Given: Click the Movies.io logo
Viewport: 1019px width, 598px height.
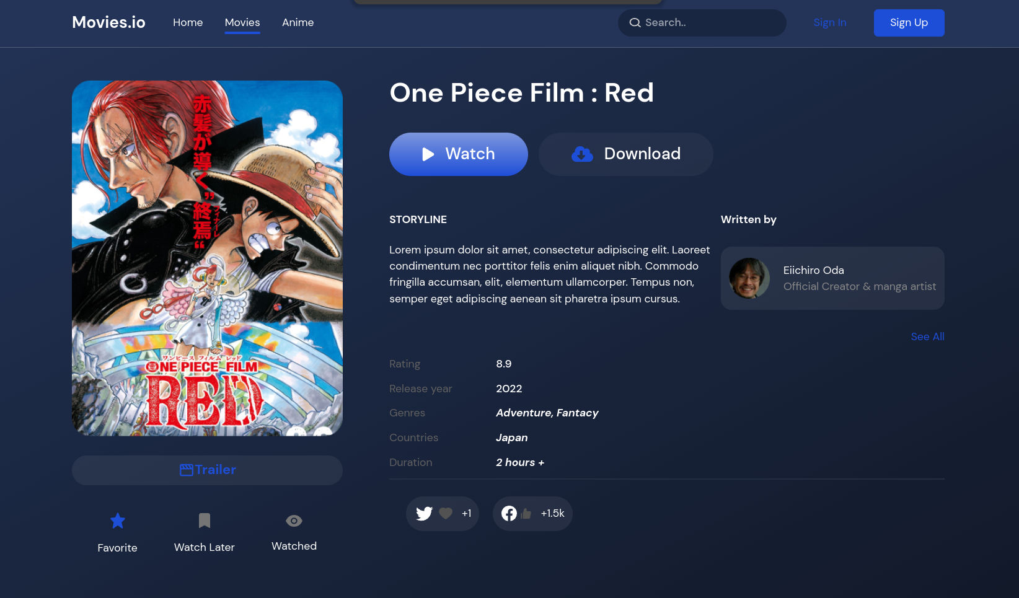Looking at the screenshot, I should pos(108,22).
